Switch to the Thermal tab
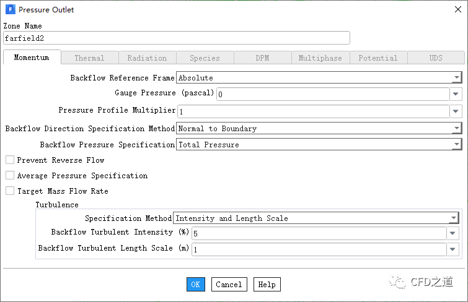The width and height of the screenshot is (468, 302). [89, 58]
